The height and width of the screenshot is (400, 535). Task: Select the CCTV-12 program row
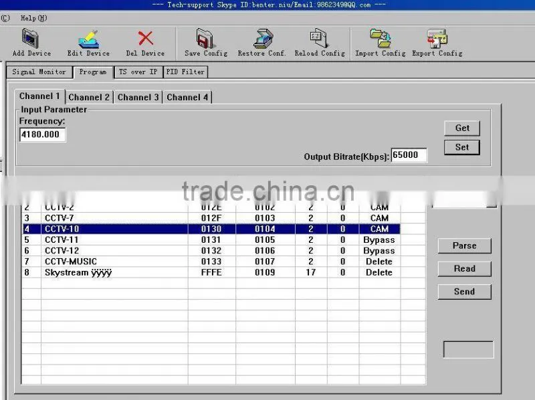coord(211,251)
